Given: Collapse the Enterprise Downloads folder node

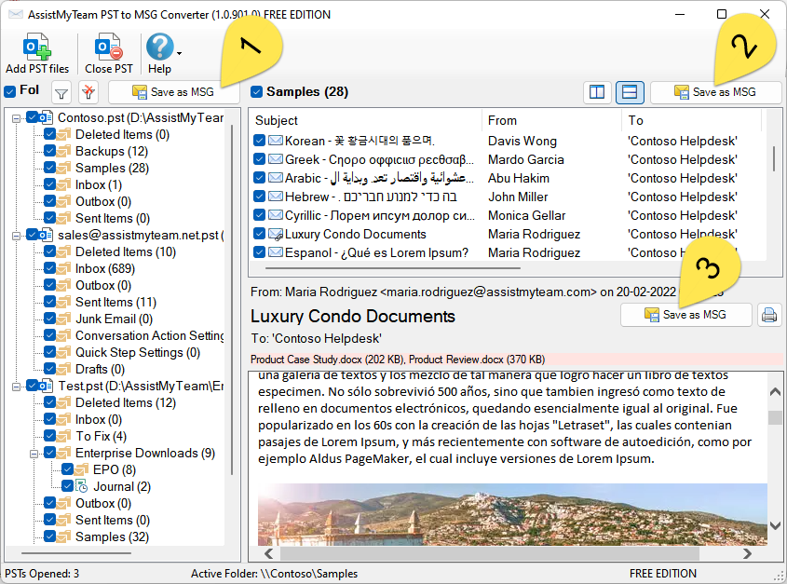Looking at the screenshot, I should [34, 454].
